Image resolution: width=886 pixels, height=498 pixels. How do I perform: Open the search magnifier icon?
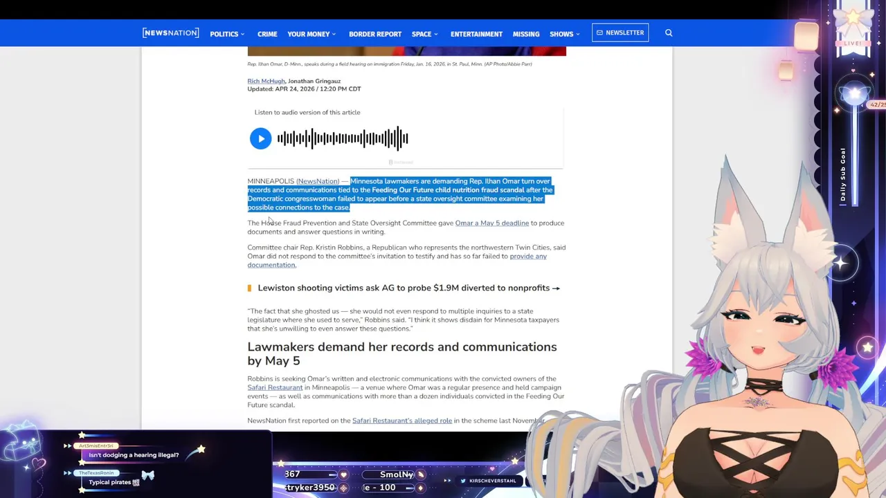pos(669,33)
